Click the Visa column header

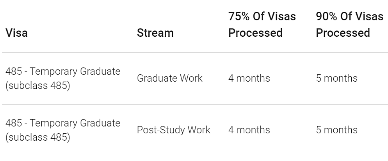click(x=16, y=33)
